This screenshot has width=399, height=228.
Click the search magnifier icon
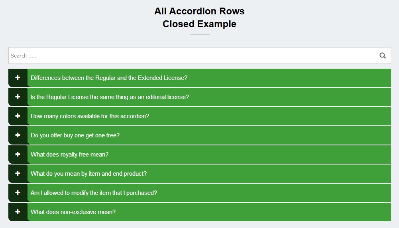[x=383, y=56]
